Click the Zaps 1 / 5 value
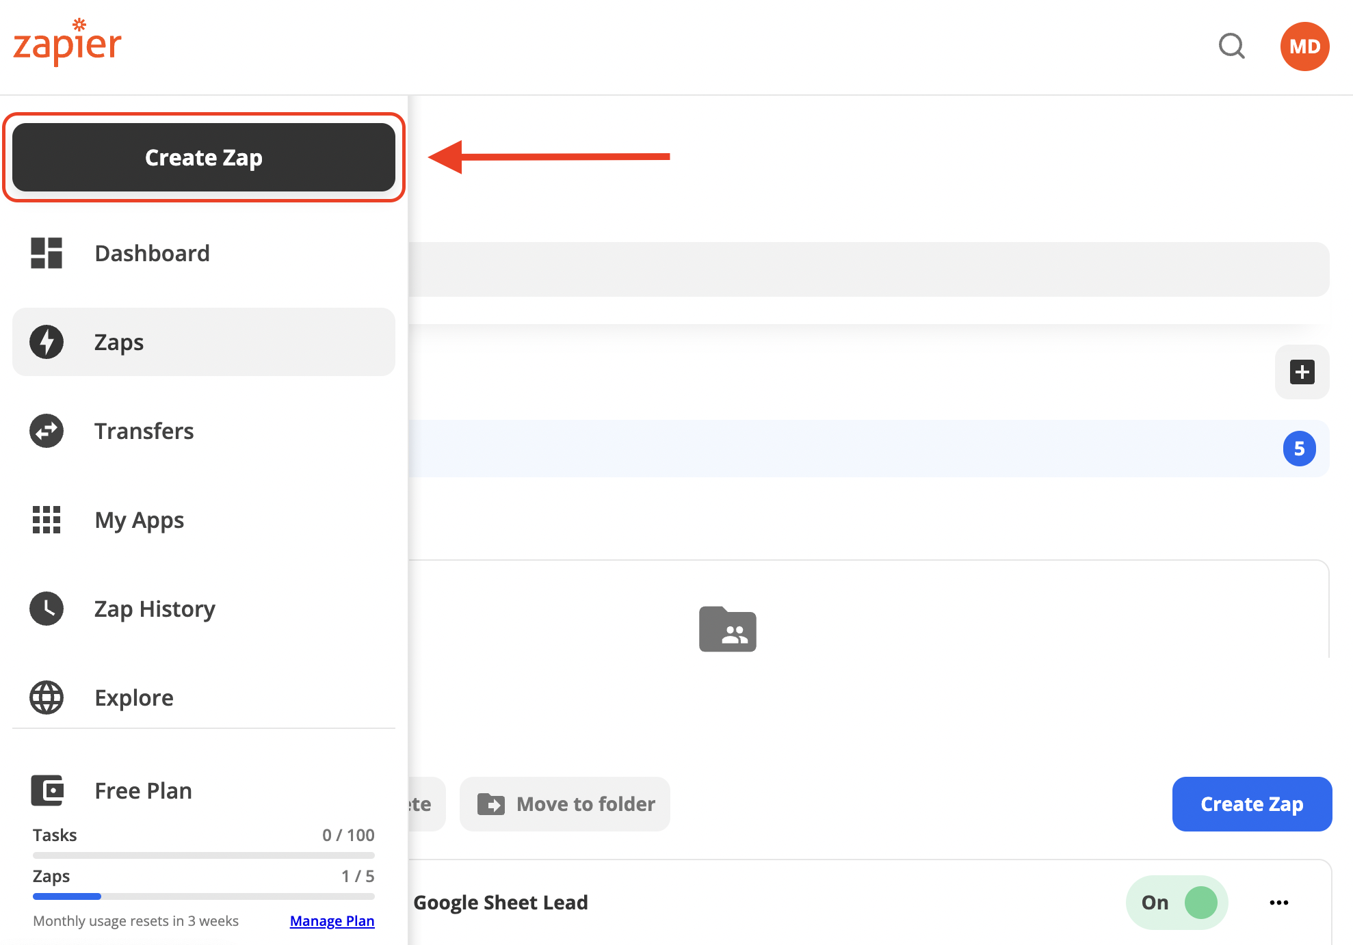The width and height of the screenshot is (1353, 945). 358,876
